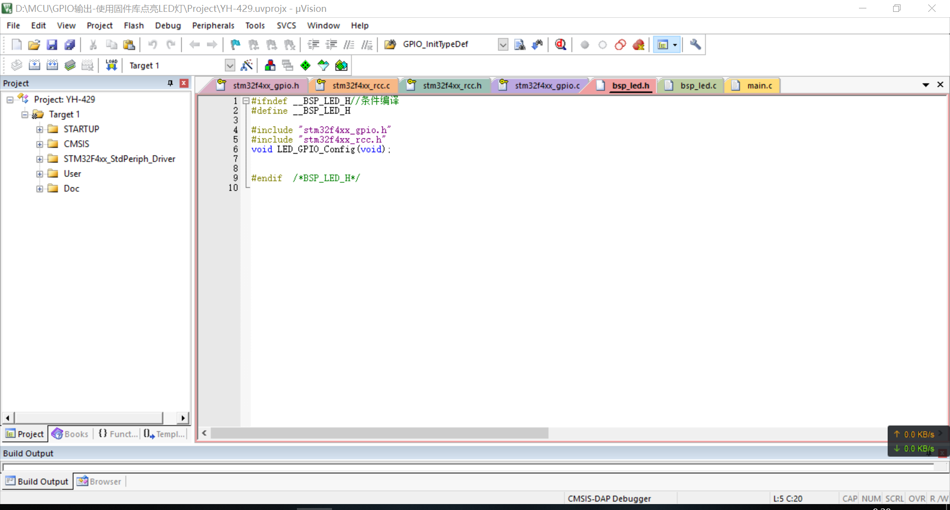Click the Kill All Breakpoints icon

click(638, 44)
